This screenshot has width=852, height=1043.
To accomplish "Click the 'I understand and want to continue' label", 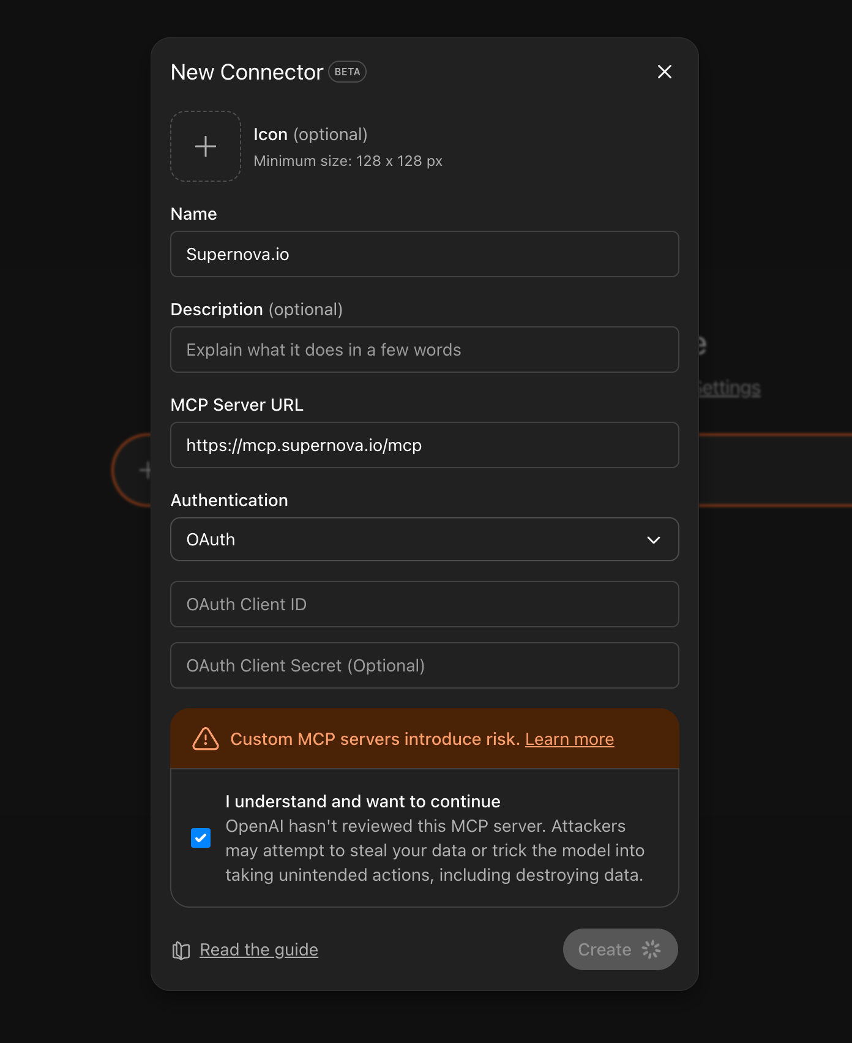I will point(362,801).
